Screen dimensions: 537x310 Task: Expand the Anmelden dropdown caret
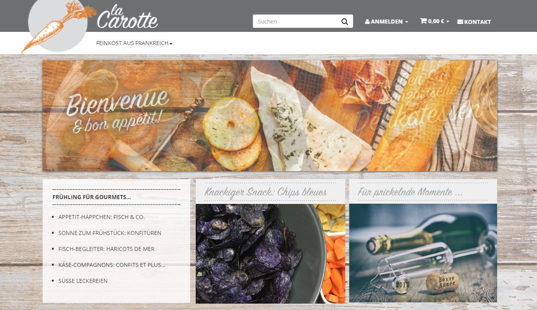pos(407,22)
